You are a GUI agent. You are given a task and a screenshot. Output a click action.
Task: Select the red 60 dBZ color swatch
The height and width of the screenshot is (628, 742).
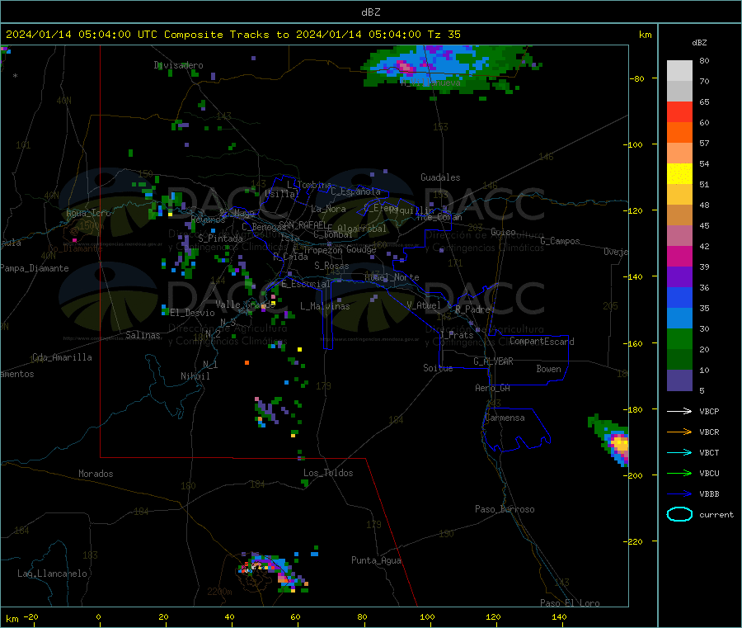click(679, 111)
